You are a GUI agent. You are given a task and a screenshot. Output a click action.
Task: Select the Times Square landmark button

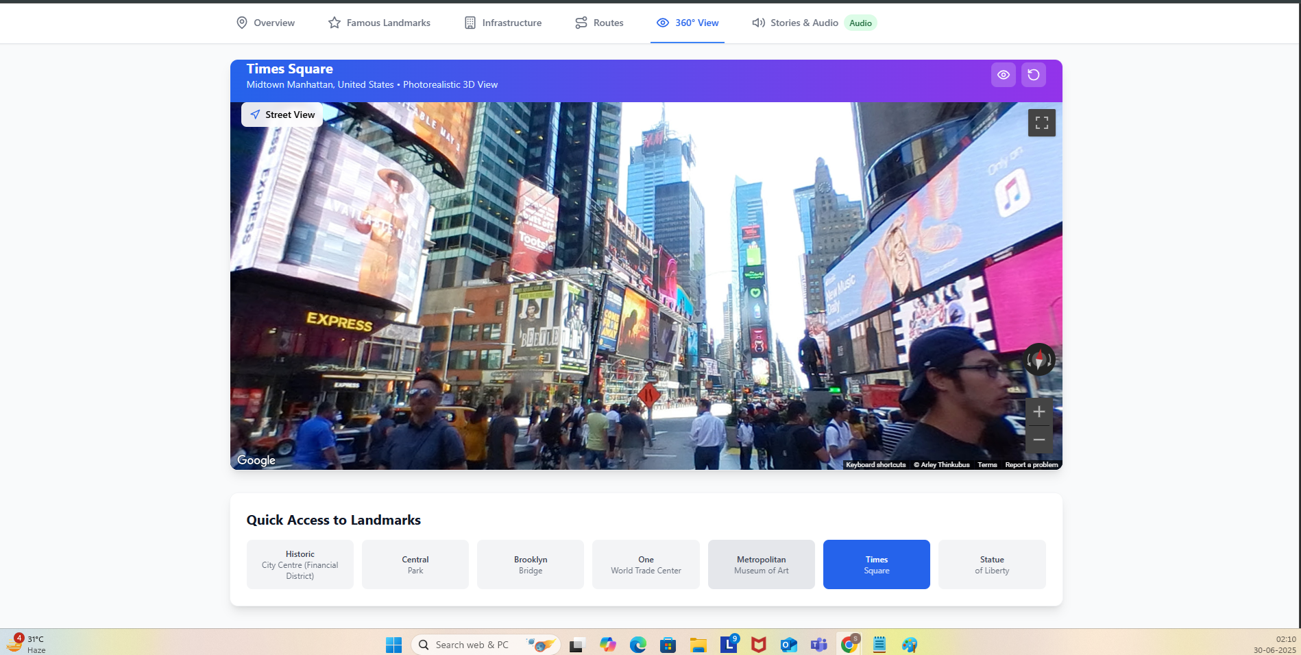(877, 564)
